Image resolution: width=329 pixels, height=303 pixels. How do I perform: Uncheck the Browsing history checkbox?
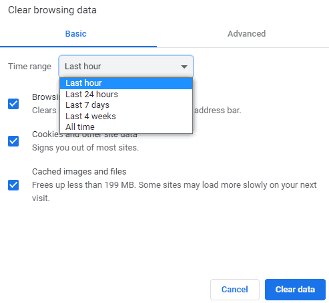point(13,104)
